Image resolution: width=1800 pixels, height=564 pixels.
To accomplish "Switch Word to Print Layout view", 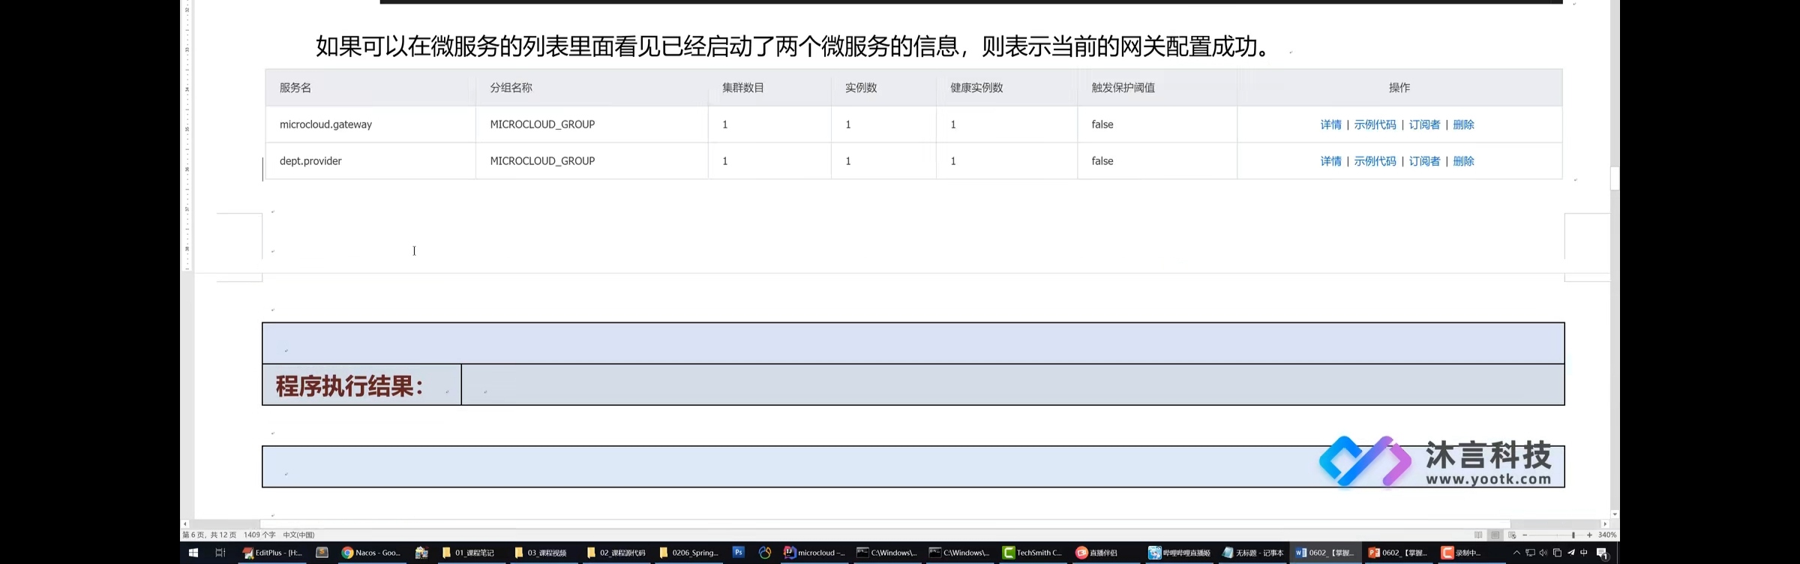I will click(x=1495, y=535).
